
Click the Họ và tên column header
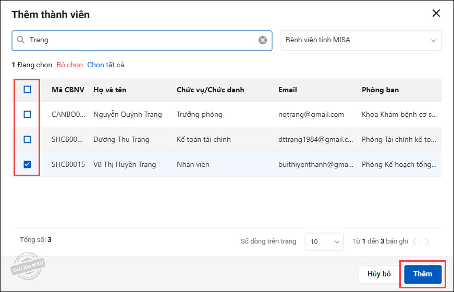click(x=109, y=90)
